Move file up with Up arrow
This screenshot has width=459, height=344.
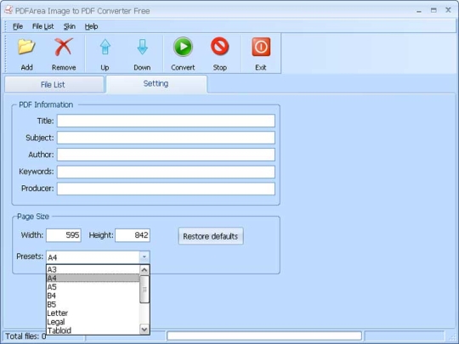click(105, 47)
